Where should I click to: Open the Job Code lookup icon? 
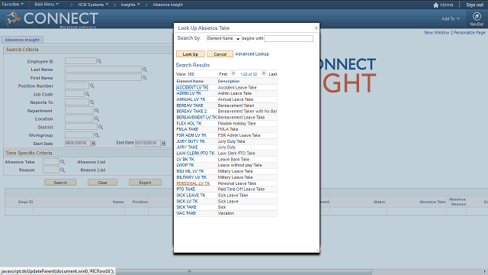[x=87, y=94]
